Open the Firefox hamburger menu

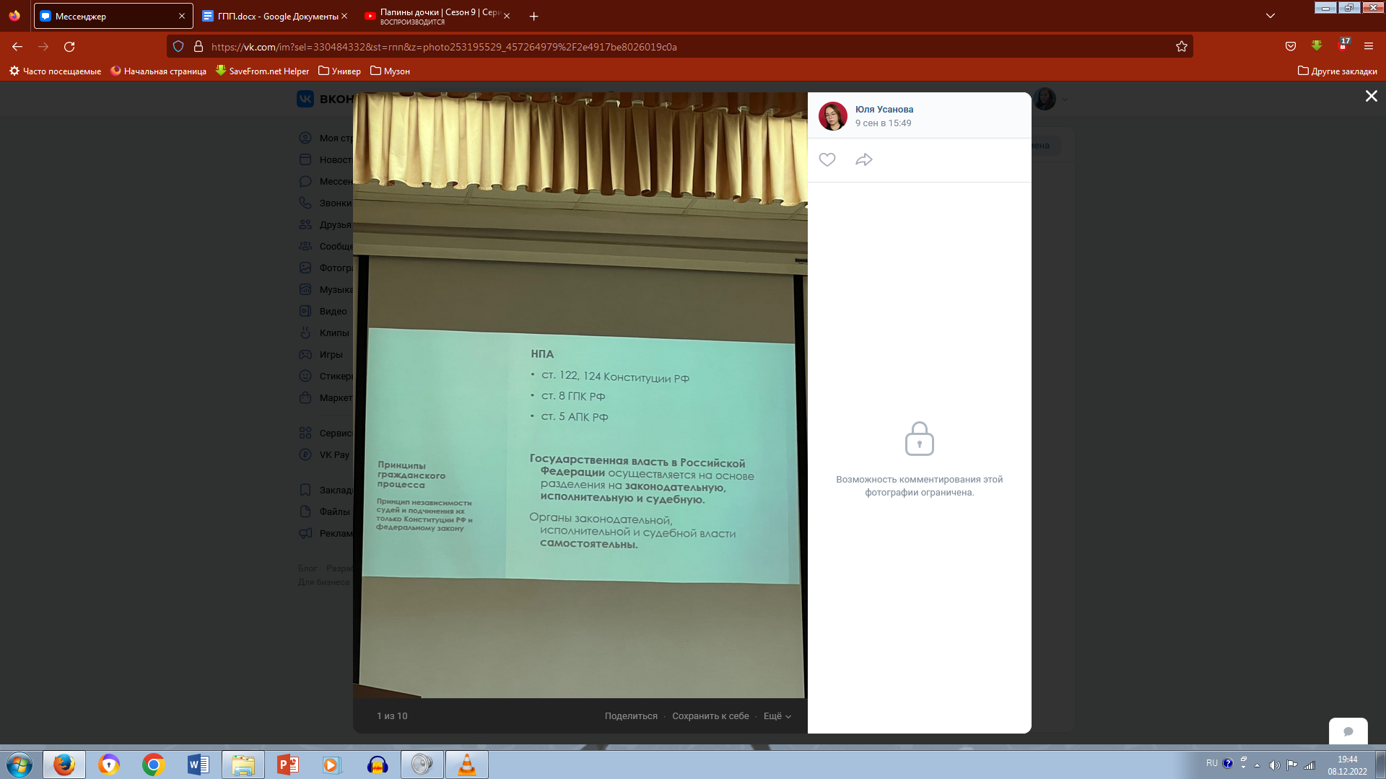pyautogui.click(x=1369, y=47)
